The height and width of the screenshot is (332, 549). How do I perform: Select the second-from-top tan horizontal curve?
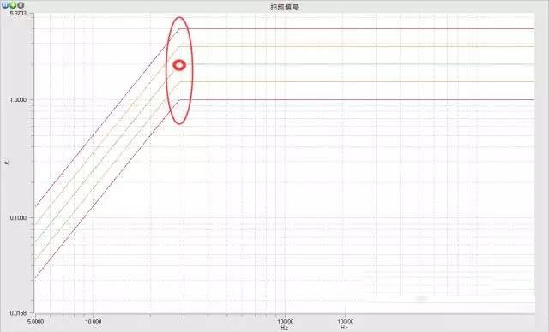[357, 46]
